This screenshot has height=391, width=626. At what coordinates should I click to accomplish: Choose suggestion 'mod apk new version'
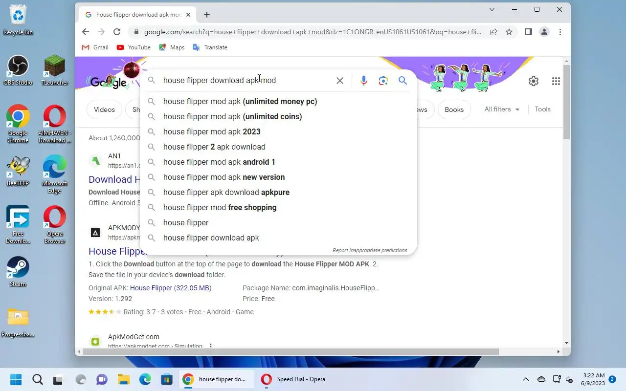click(278, 177)
